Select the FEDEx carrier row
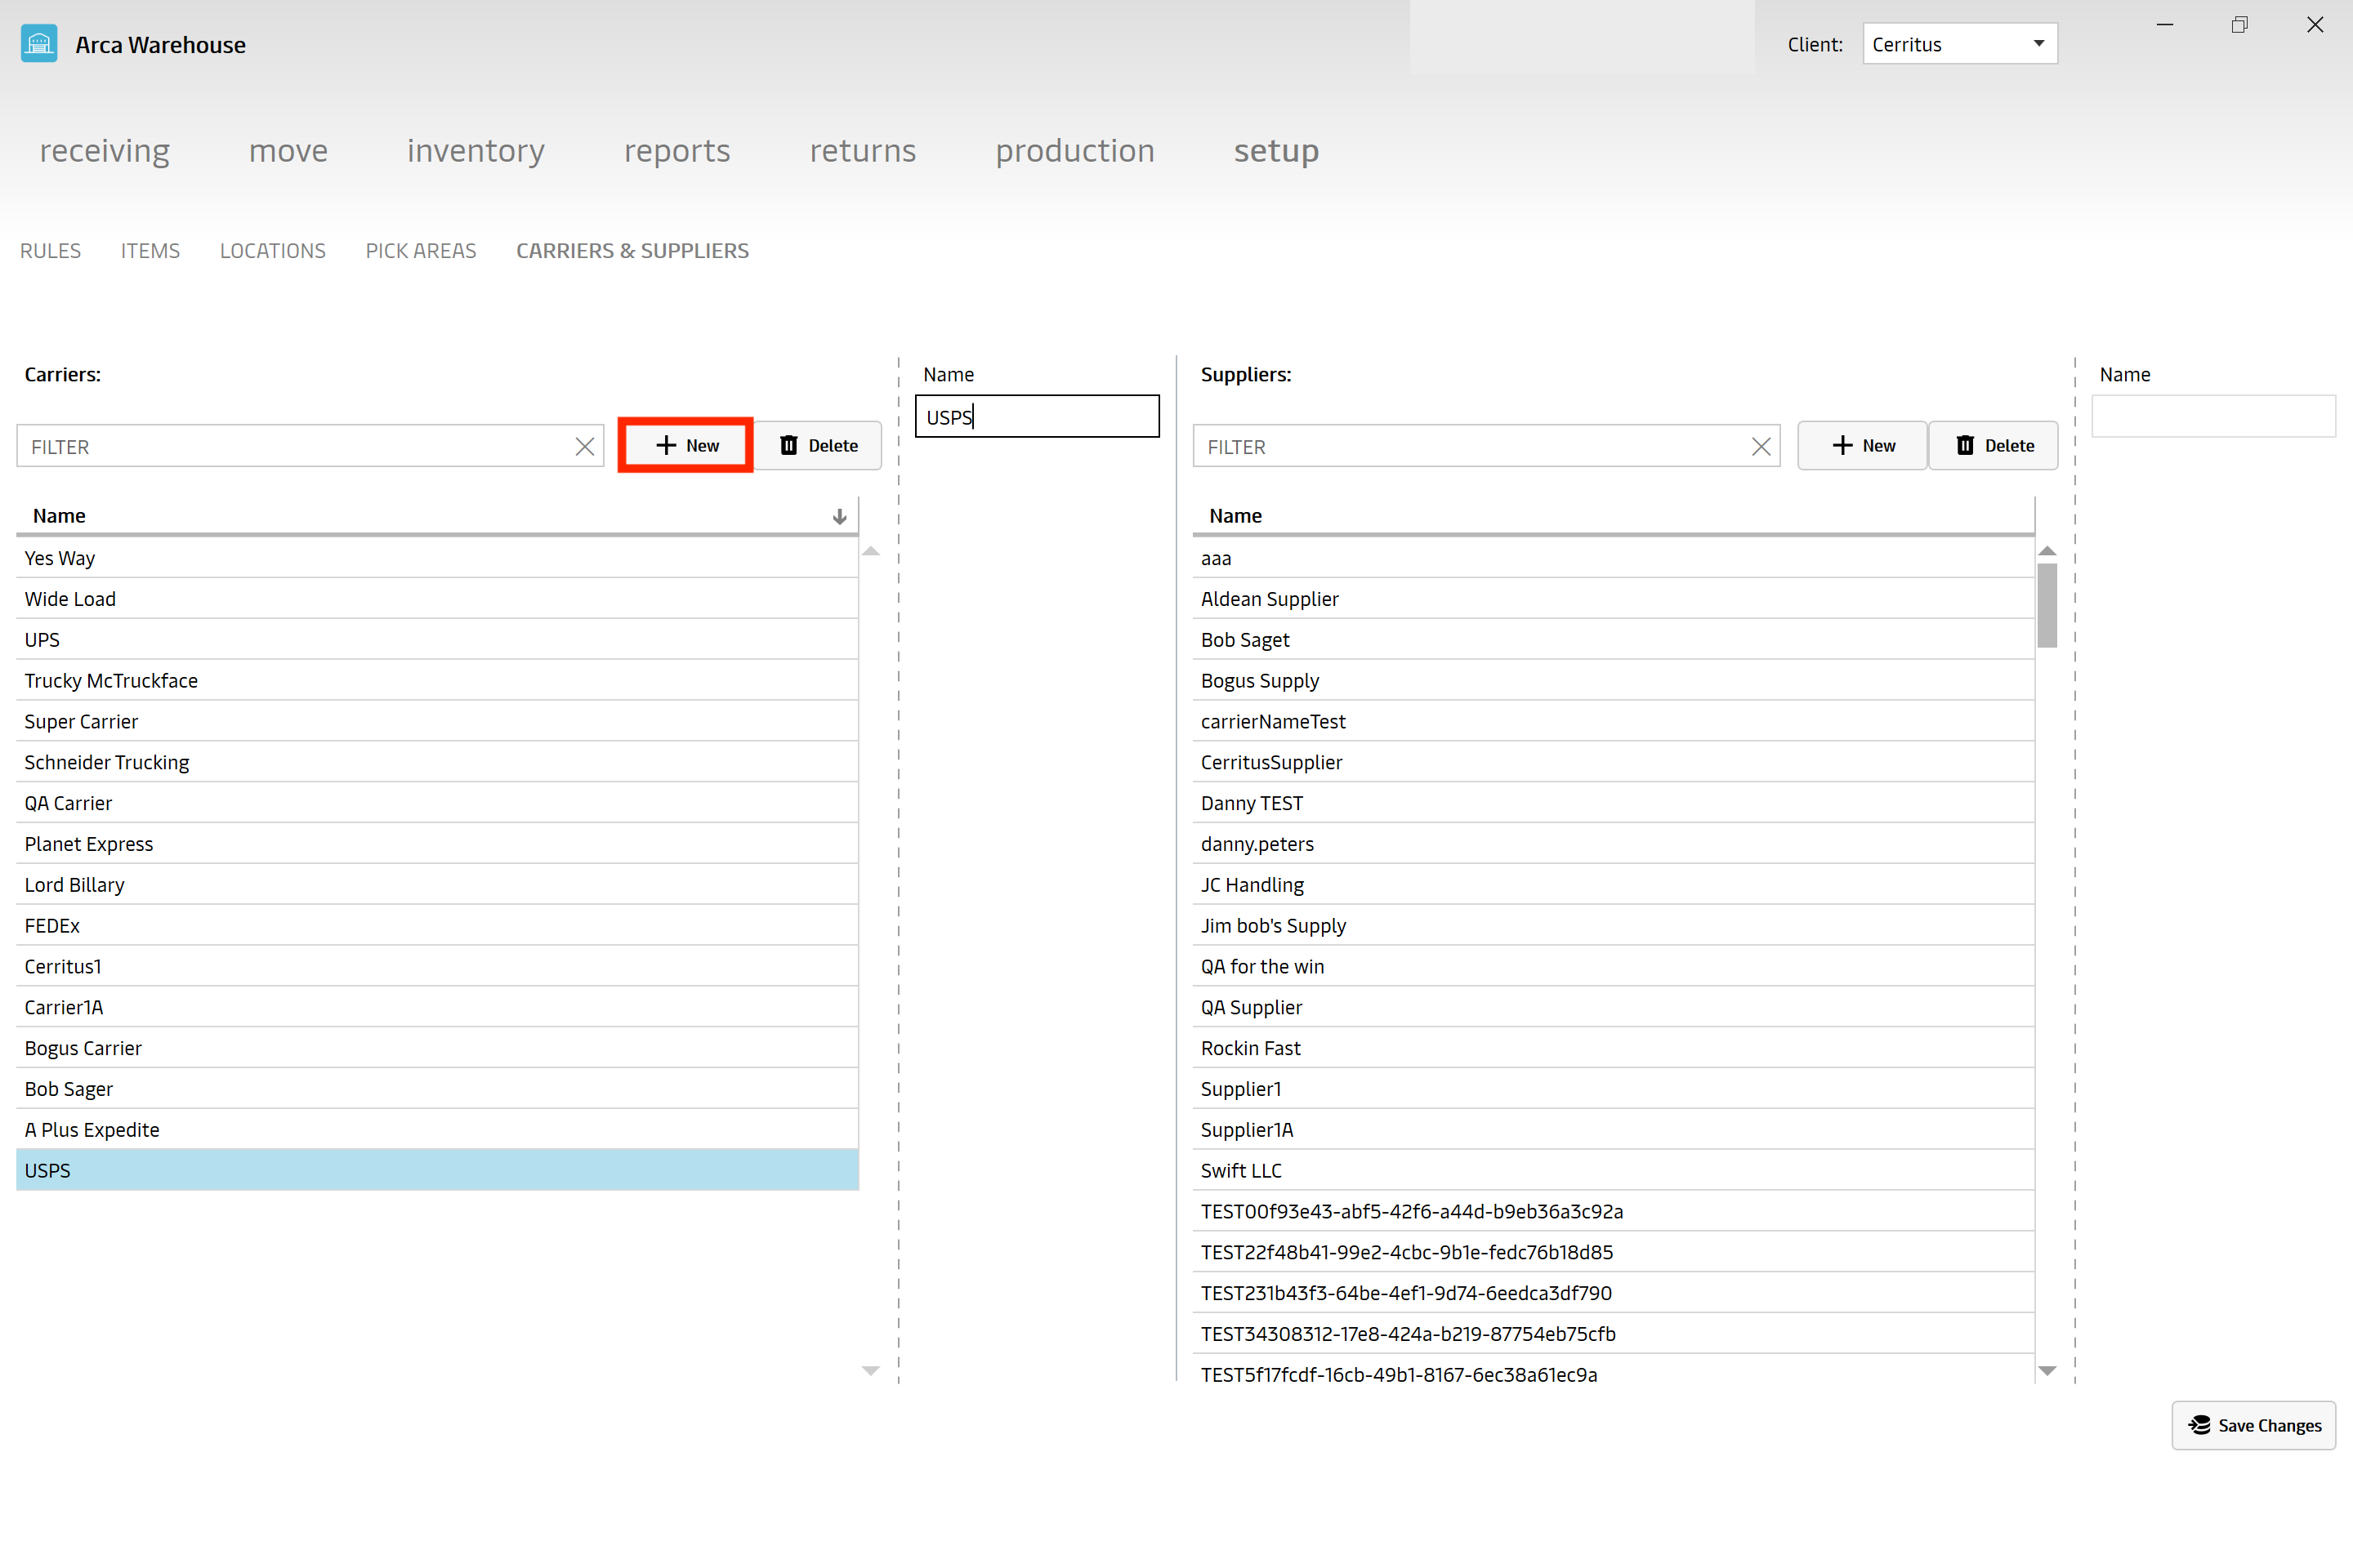 point(437,926)
